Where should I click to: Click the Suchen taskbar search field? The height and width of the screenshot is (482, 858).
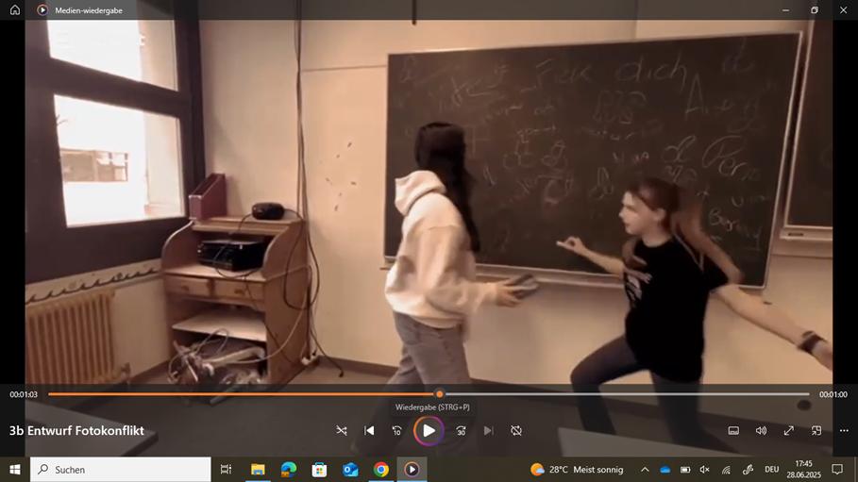[x=121, y=469]
